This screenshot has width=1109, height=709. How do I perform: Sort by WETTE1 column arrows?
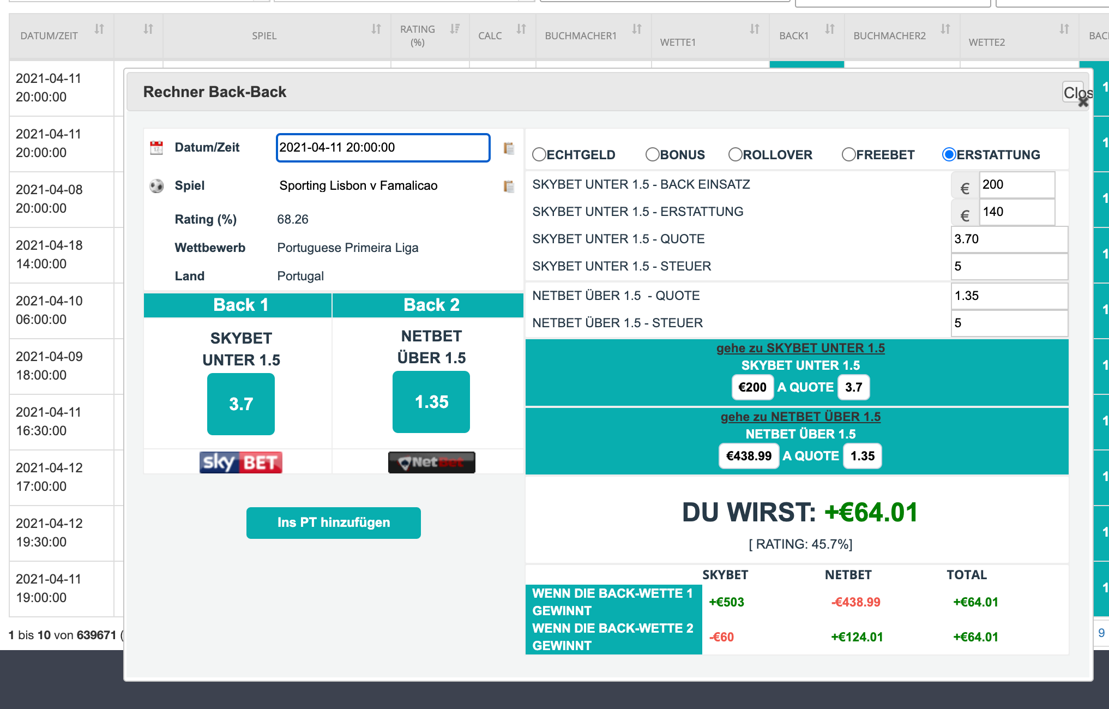755,29
